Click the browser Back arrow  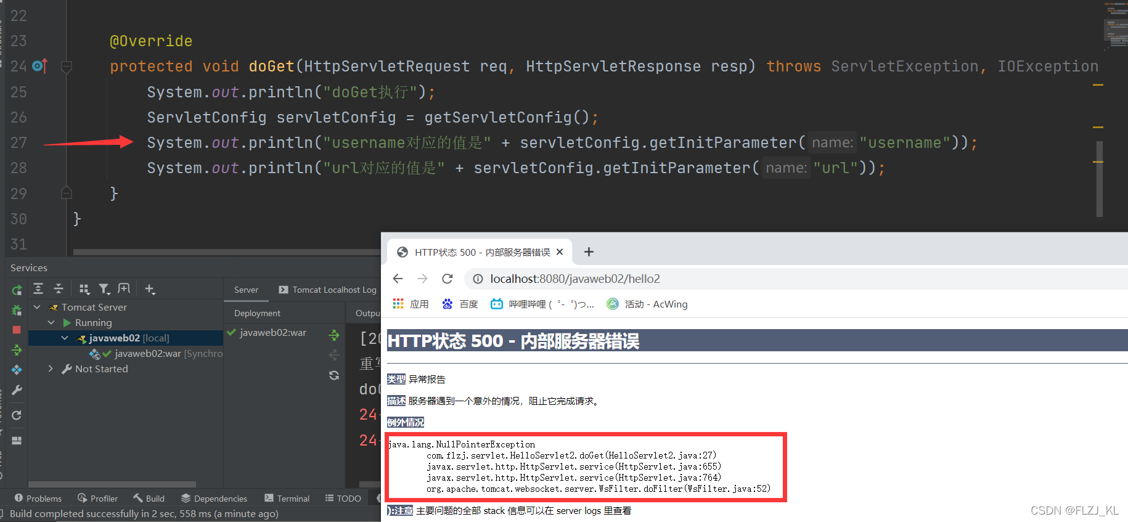(398, 279)
